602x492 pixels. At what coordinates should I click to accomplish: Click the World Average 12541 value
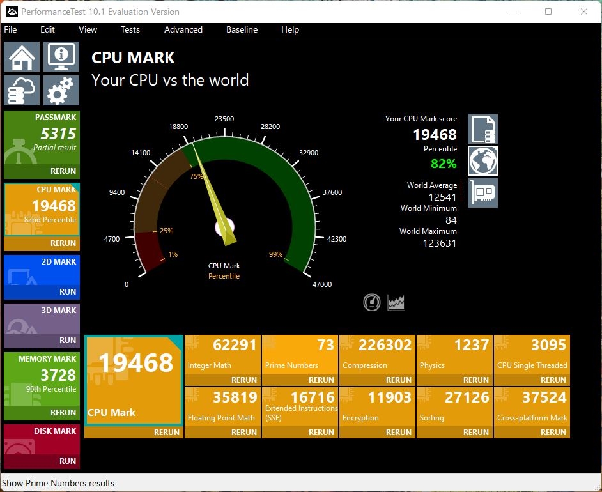tap(442, 197)
